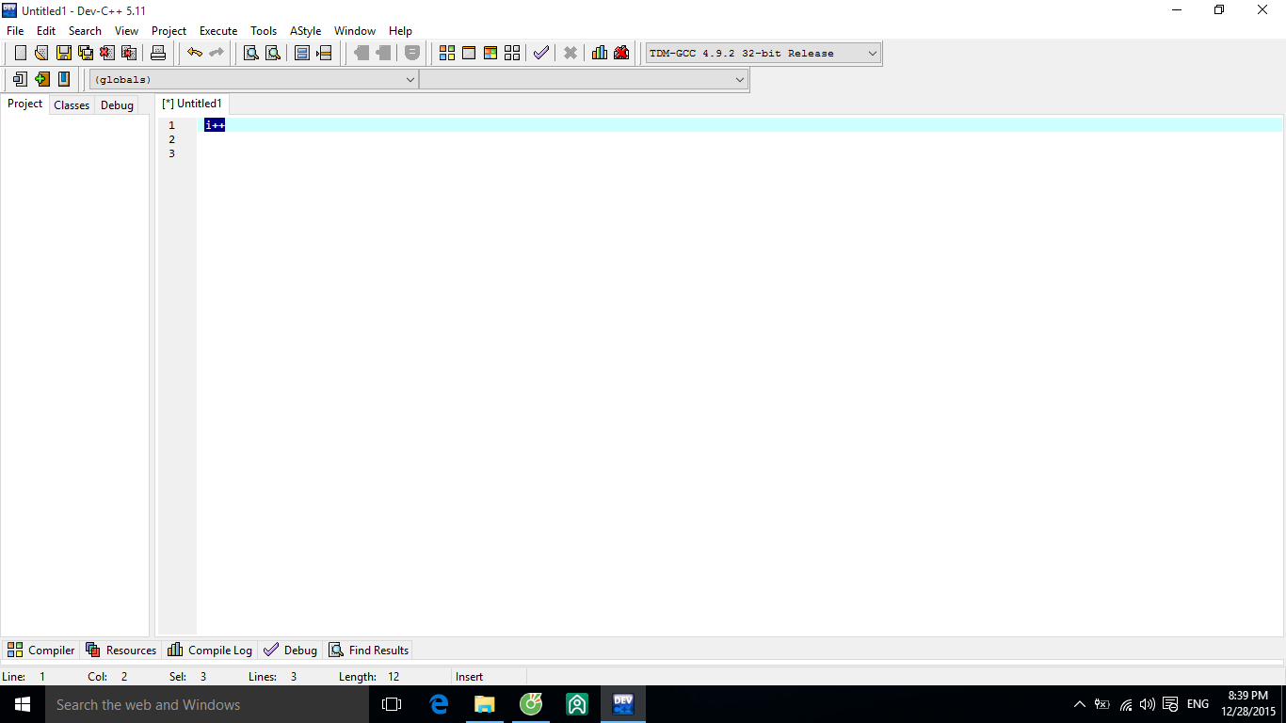The width and height of the screenshot is (1286, 723).
Task: Click the Rebuild All icon
Action: 512,53
